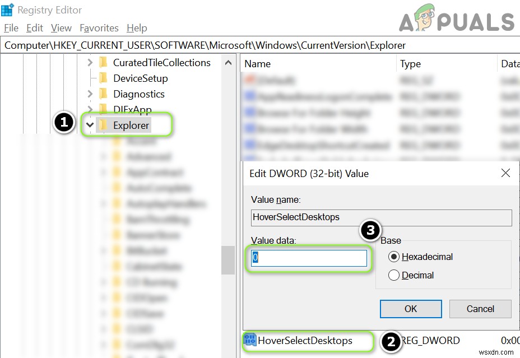The image size is (520, 358).
Task: Select the CuratedTileCollections folder icon
Action: pyautogui.click(x=105, y=63)
